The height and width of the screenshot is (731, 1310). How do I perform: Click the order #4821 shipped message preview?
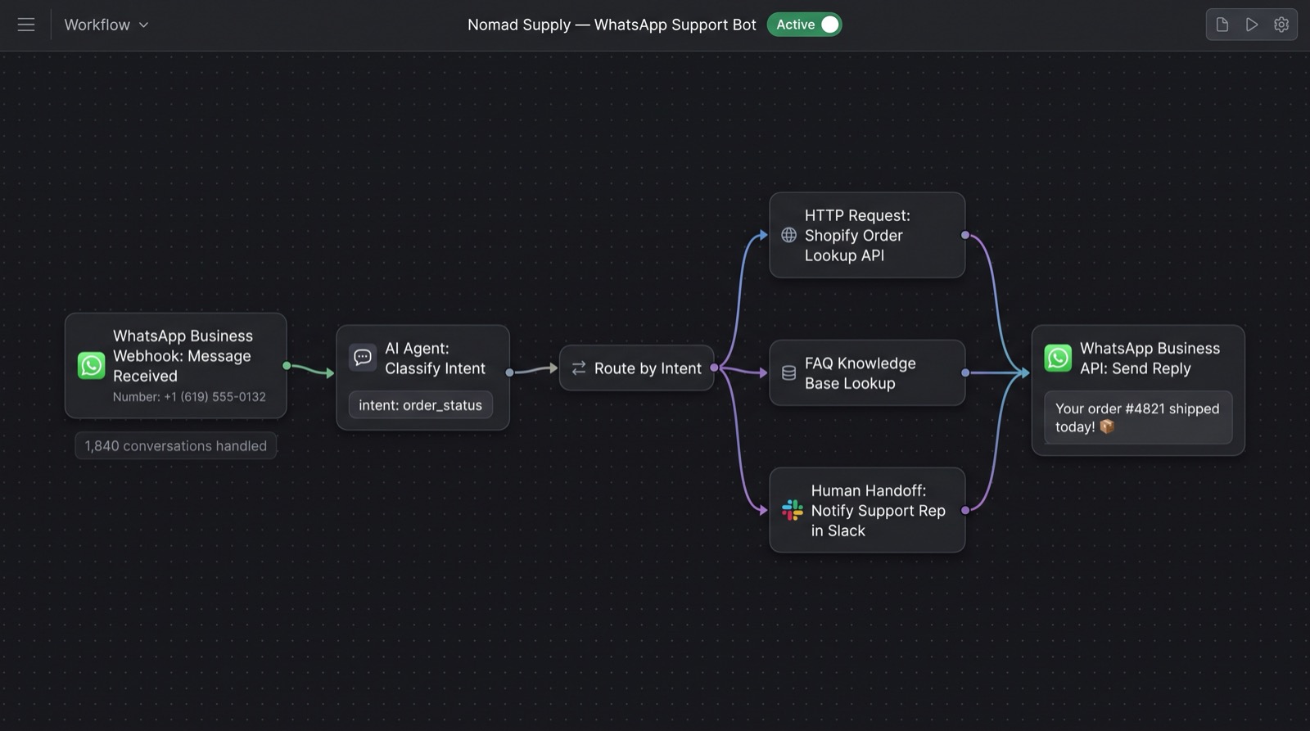coord(1138,417)
